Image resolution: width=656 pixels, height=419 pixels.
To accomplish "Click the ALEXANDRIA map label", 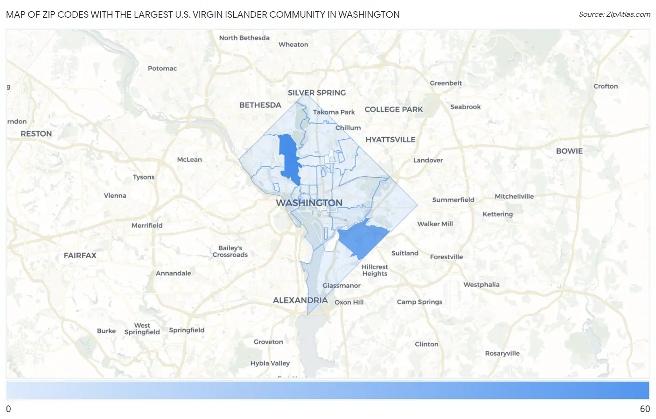I will (x=300, y=300).
